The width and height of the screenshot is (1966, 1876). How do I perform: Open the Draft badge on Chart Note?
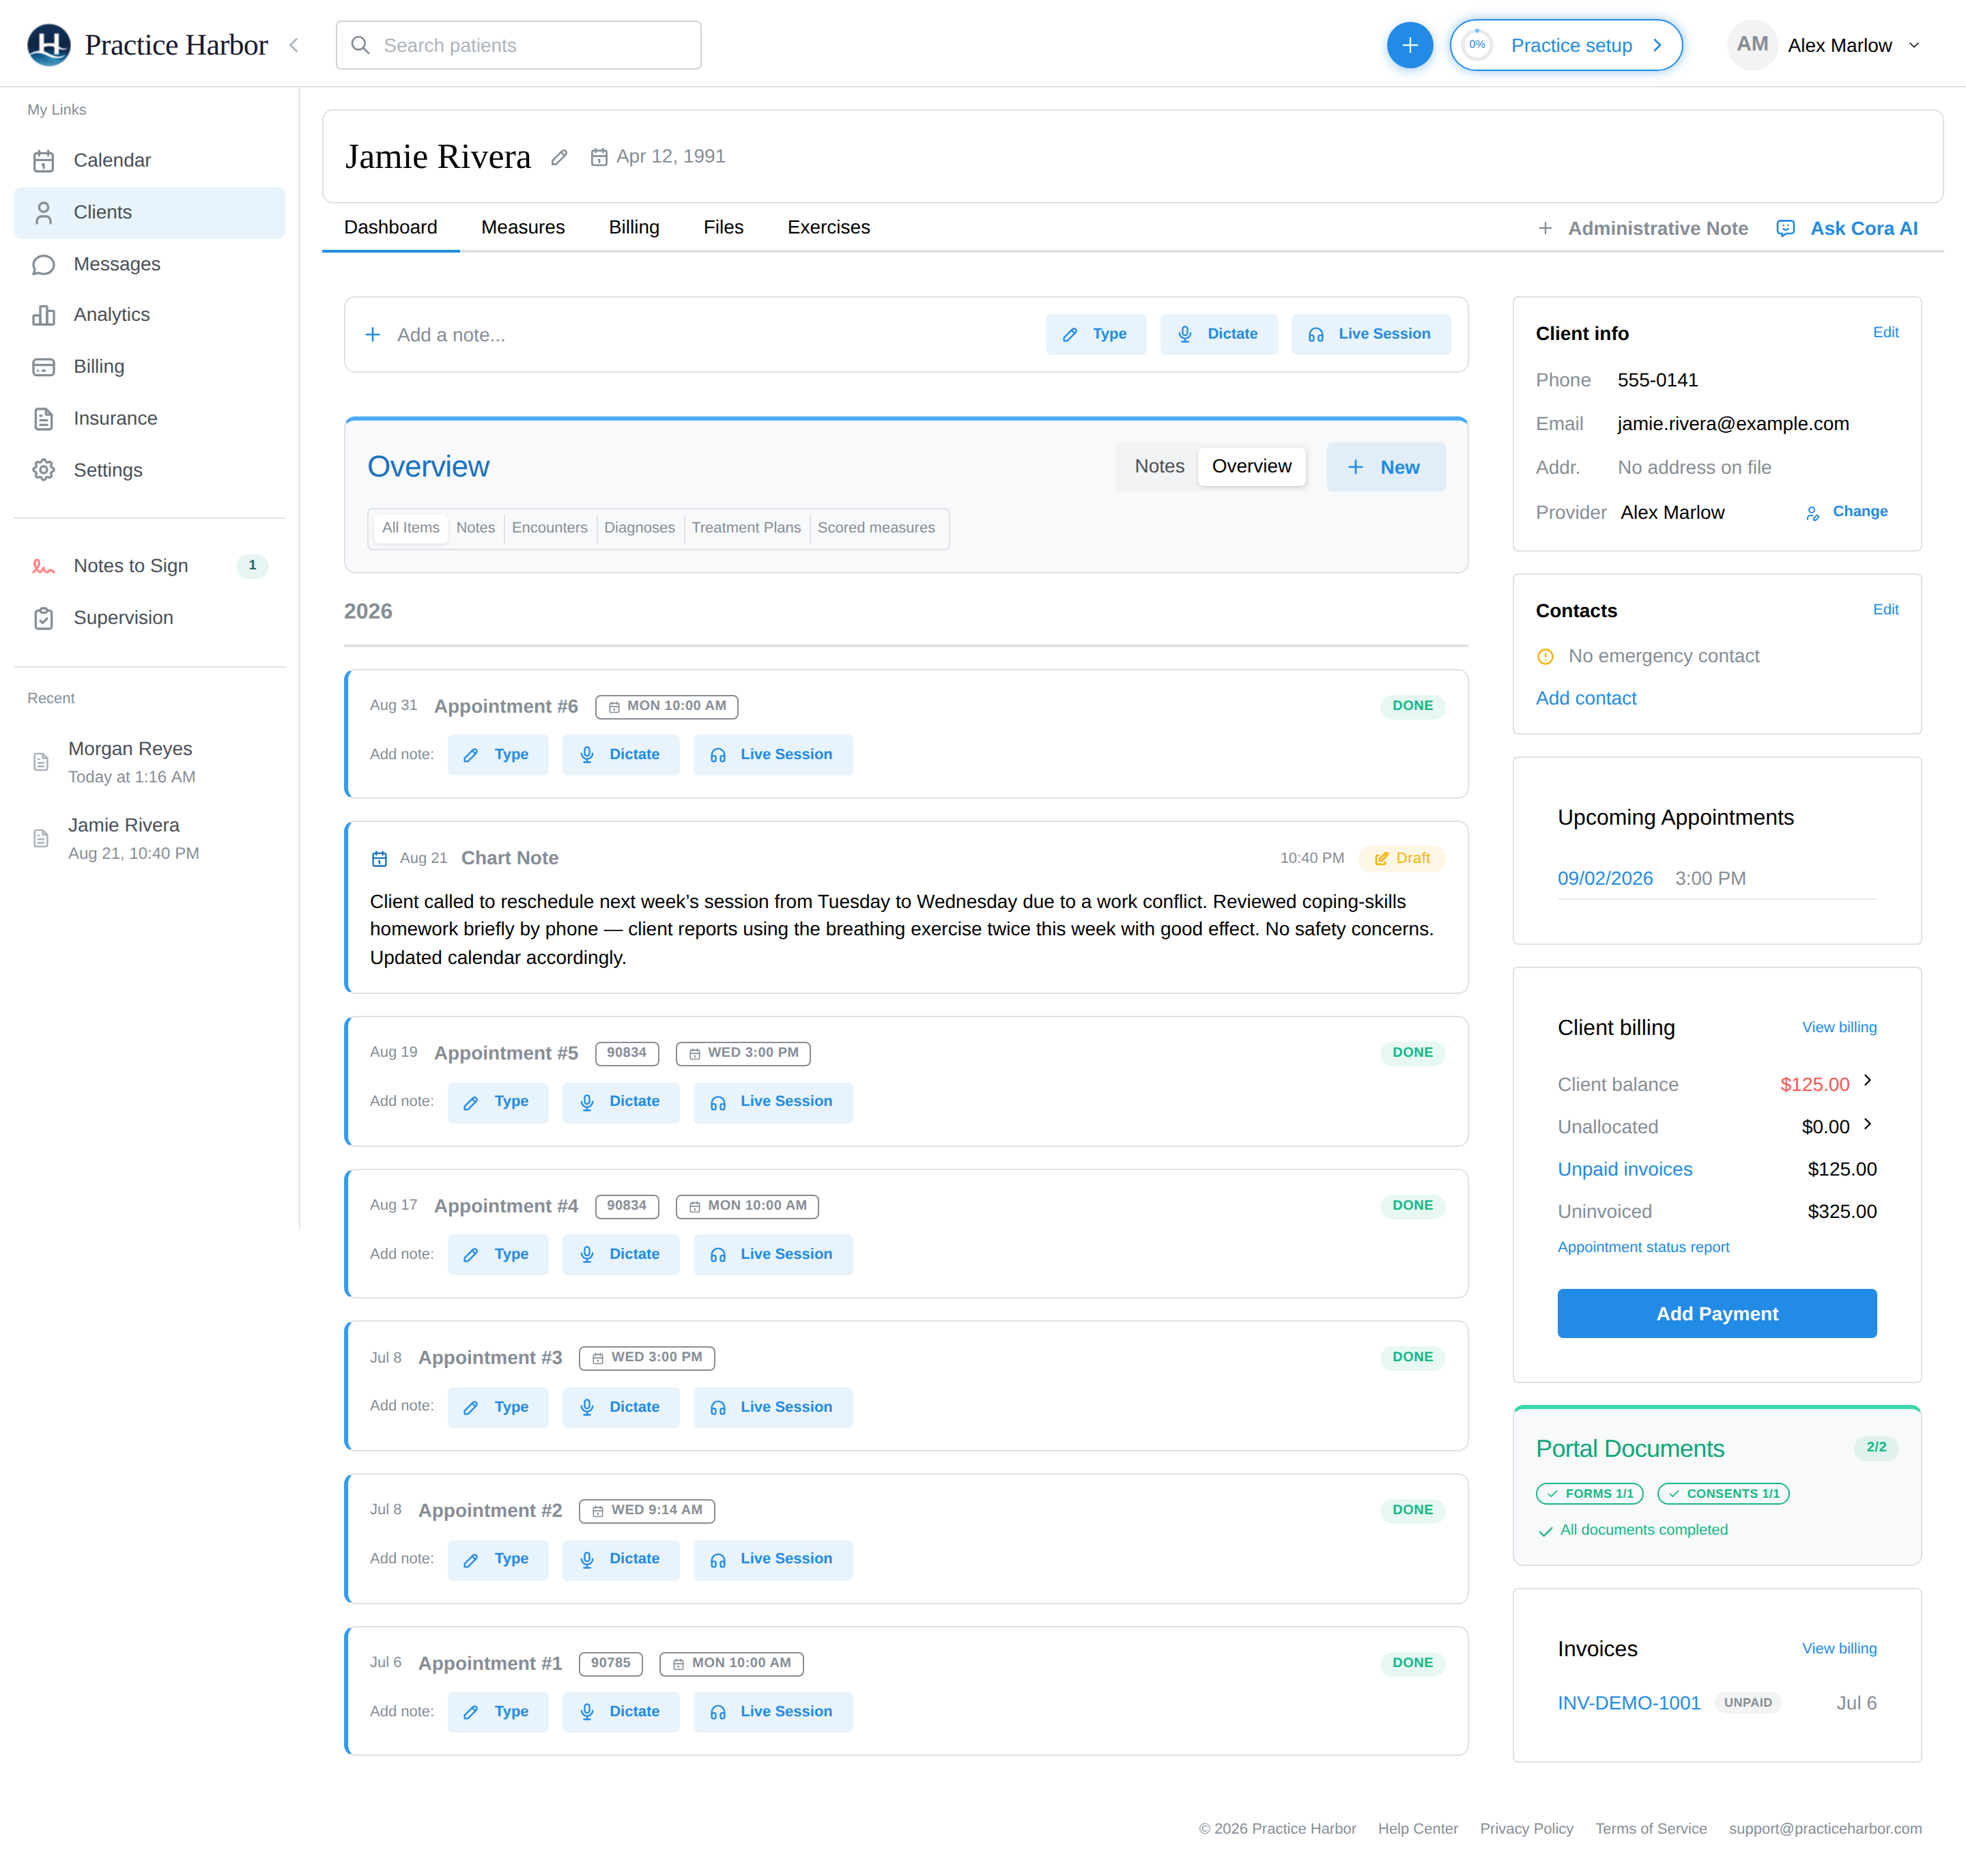(1401, 858)
